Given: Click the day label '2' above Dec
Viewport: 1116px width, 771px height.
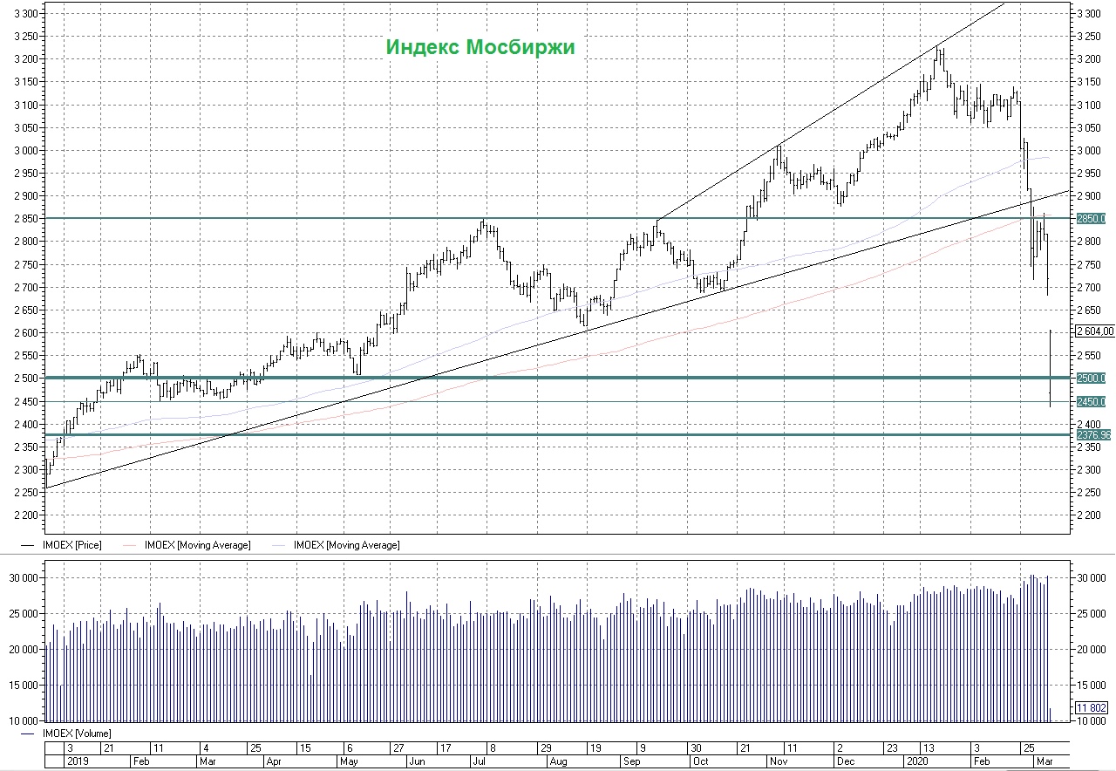Looking at the screenshot, I should tap(839, 748).
